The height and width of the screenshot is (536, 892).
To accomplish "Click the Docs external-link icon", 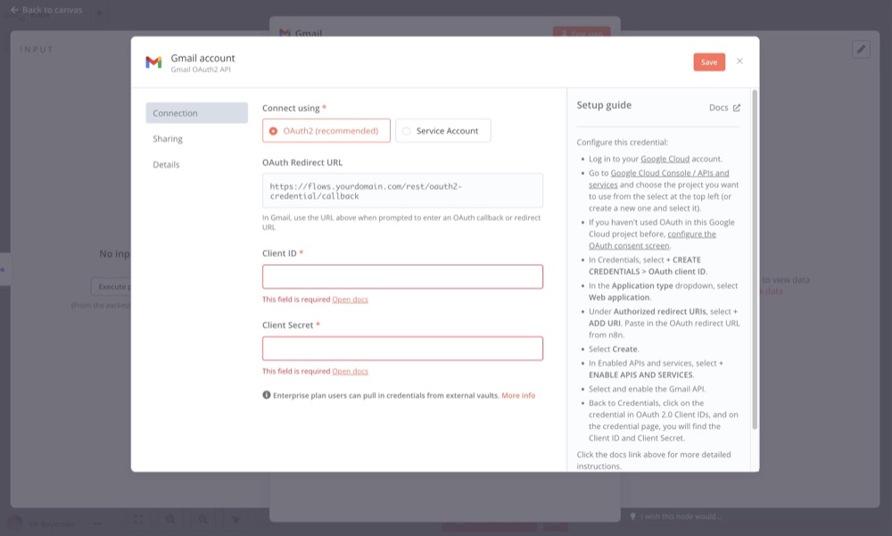I will (x=737, y=108).
